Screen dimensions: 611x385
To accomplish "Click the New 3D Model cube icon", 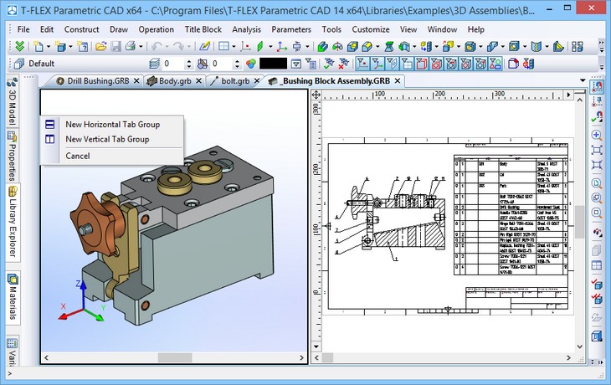I will 60,47.
